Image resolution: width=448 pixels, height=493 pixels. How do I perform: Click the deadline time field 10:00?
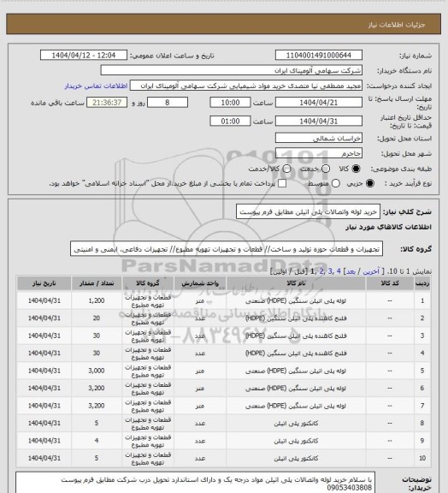[230, 103]
